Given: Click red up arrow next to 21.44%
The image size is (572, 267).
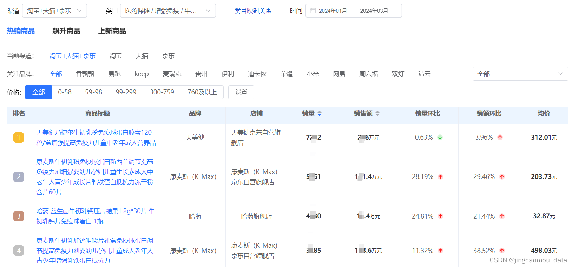Looking at the screenshot, I should pyautogui.click(x=502, y=216).
